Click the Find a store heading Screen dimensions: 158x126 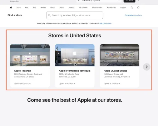coord(15,15)
